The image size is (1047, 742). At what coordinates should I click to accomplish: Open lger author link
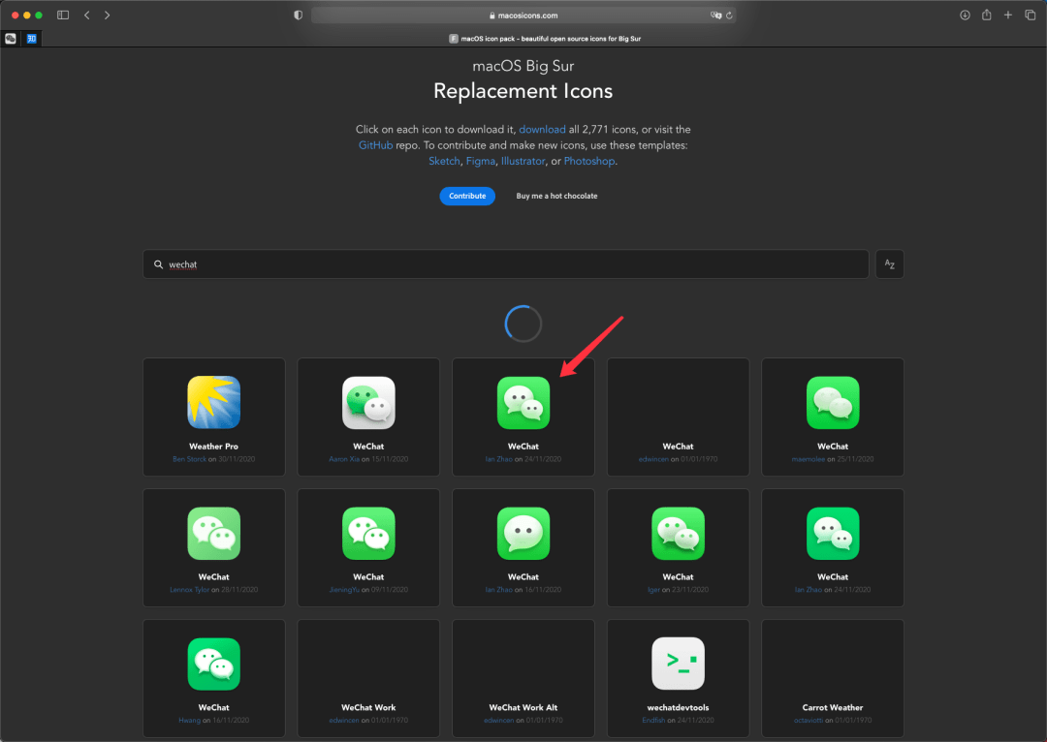[x=653, y=590]
